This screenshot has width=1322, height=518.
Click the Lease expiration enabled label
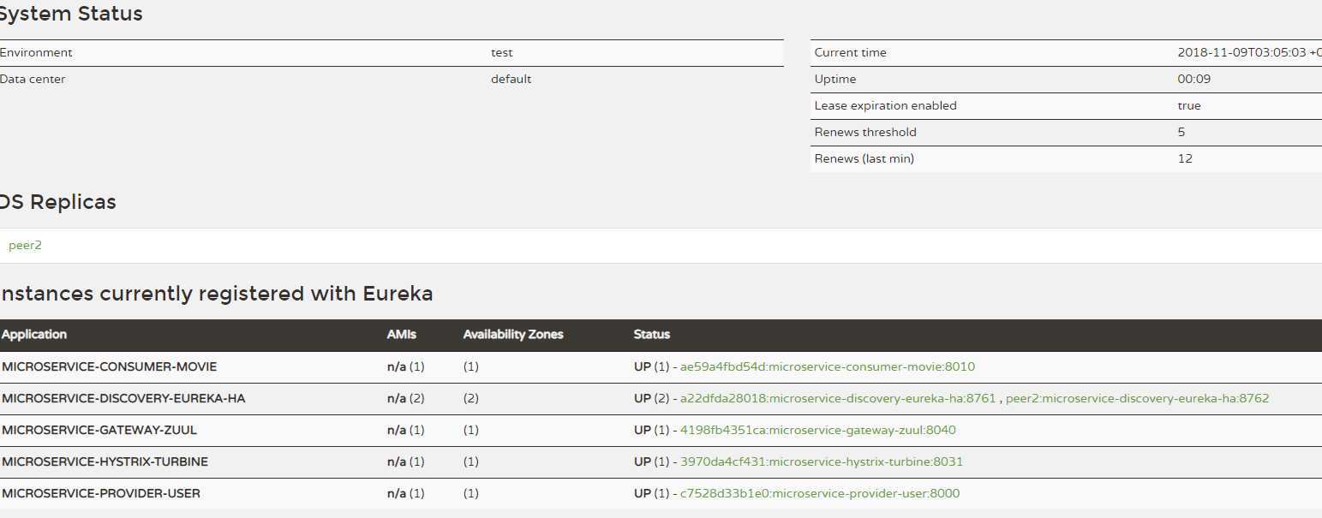(886, 105)
